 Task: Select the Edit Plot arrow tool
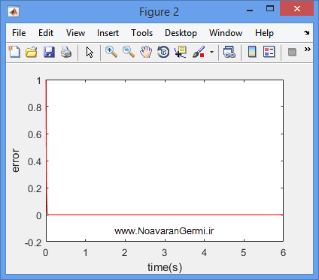[x=90, y=53]
